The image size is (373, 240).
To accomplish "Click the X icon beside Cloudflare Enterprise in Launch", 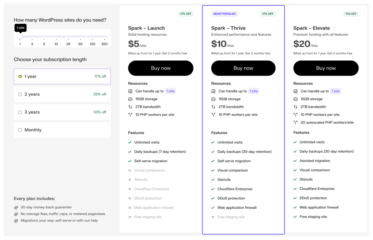I will click(130, 189).
